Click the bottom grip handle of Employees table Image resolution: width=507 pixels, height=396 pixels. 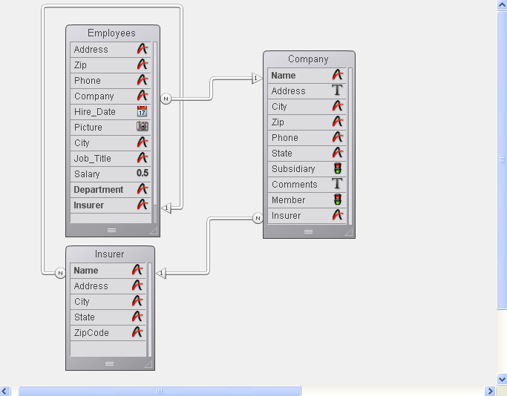point(112,231)
